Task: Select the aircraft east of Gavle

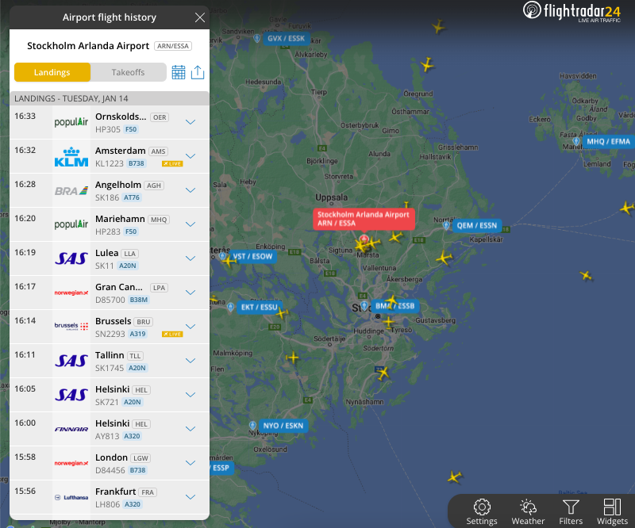Action: pyautogui.click(x=438, y=27)
